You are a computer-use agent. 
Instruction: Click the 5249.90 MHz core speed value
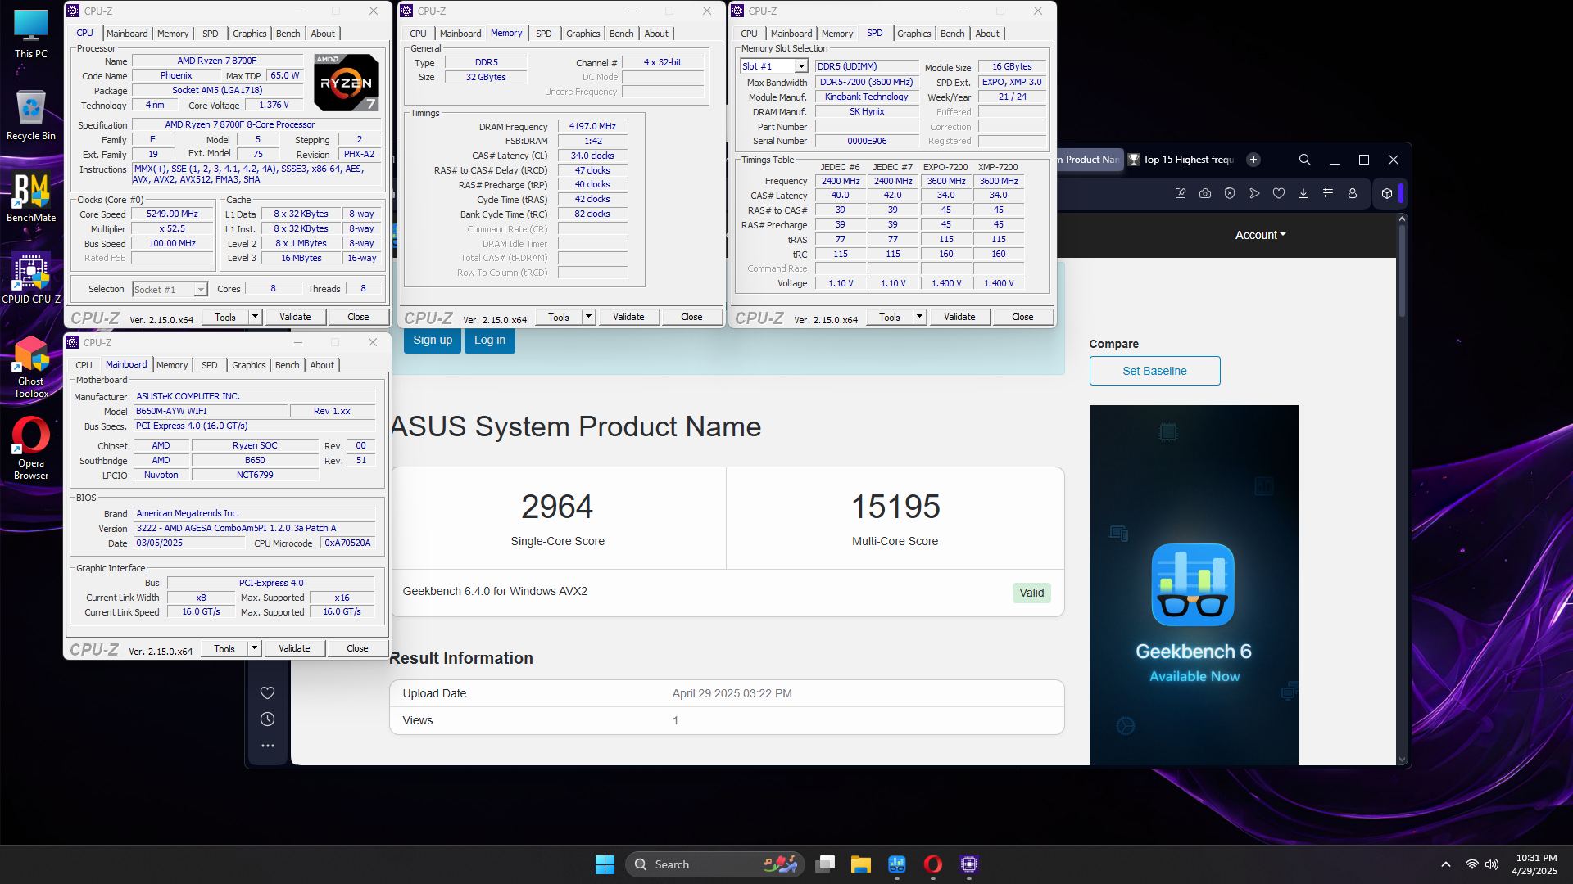tap(172, 214)
